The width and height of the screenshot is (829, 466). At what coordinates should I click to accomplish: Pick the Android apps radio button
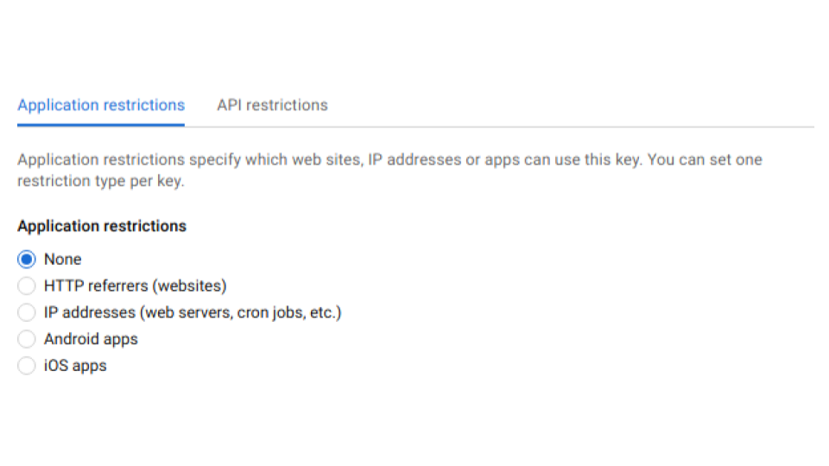click(27, 338)
